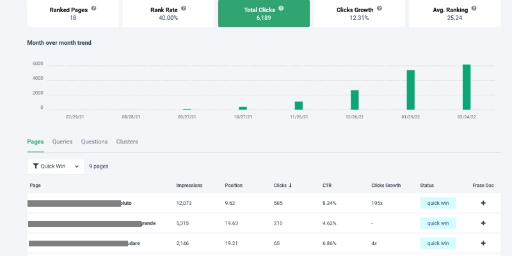The width and height of the screenshot is (512, 256).
Task: Select the Total Clicks metric card
Action: [x=264, y=13]
